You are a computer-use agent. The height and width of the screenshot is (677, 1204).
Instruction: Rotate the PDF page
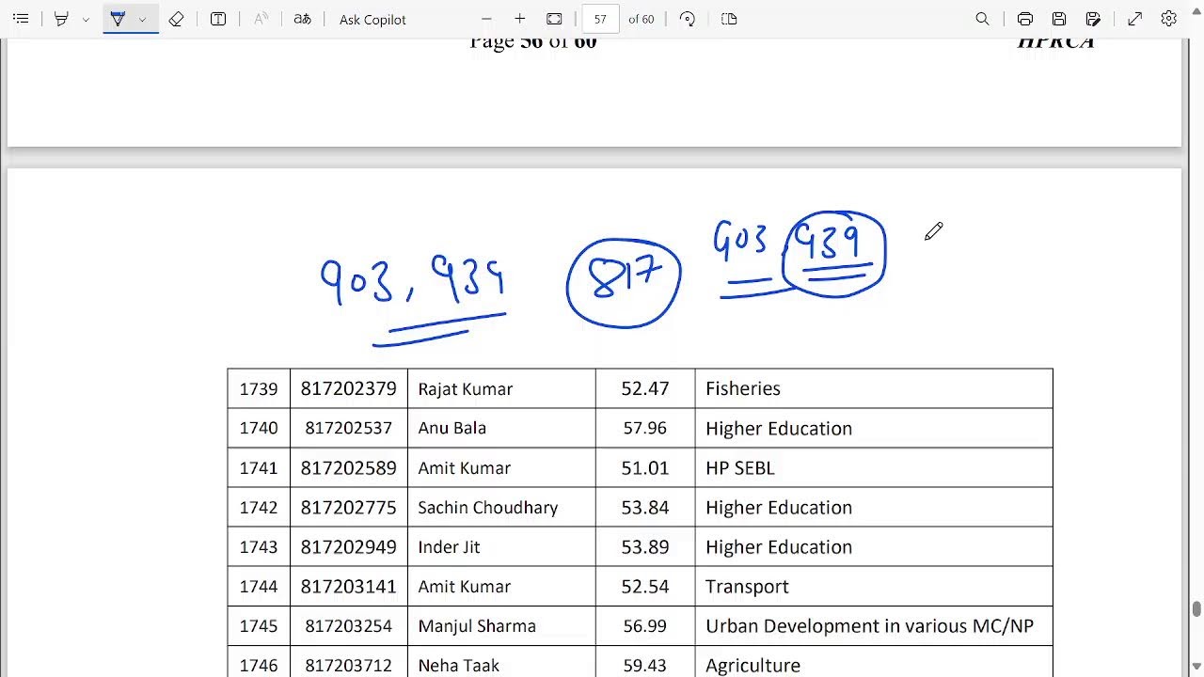687,19
